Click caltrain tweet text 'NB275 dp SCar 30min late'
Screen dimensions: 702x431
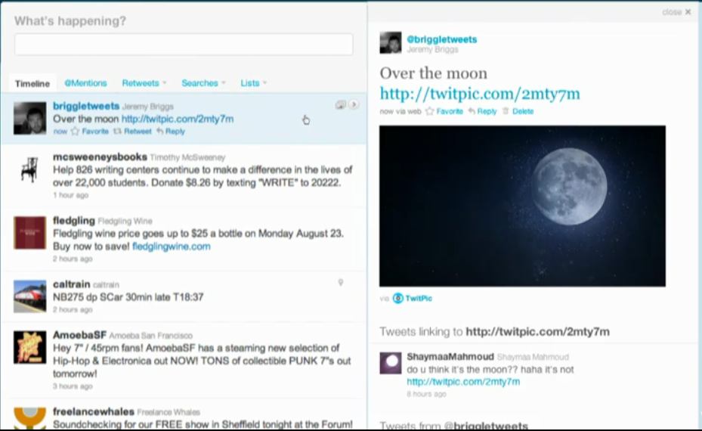click(128, 297)
